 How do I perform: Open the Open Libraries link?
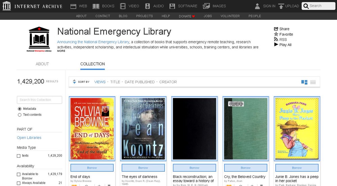coord(29,138)
